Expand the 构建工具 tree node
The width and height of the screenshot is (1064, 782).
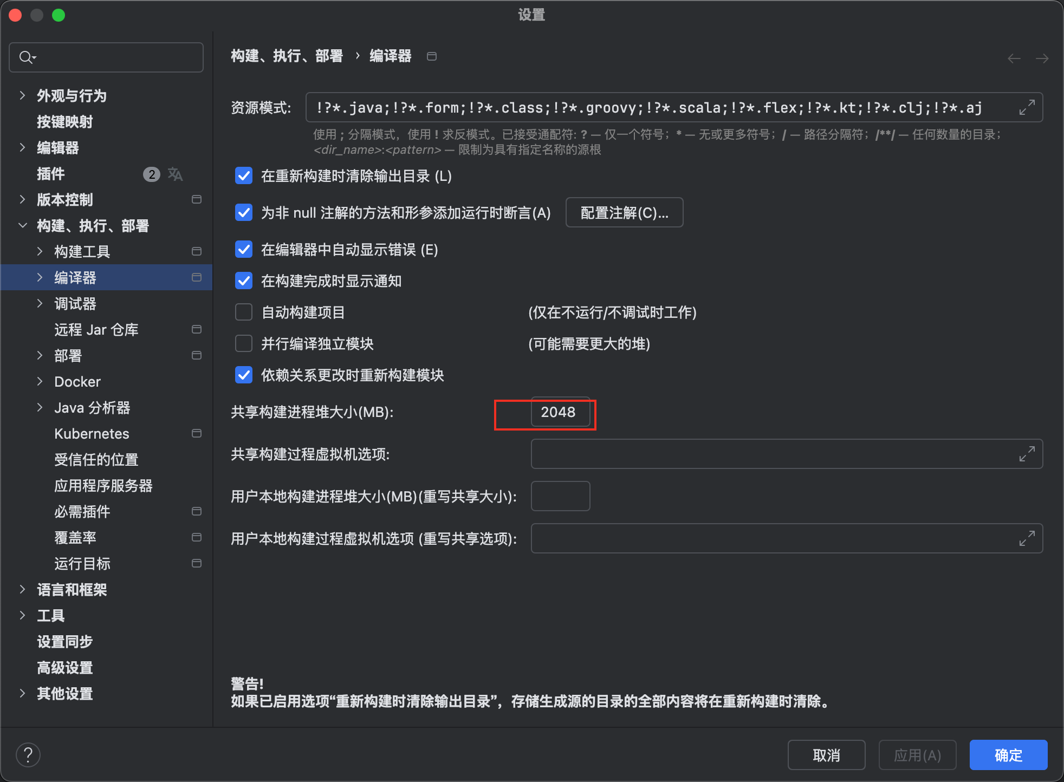point(40,251)
